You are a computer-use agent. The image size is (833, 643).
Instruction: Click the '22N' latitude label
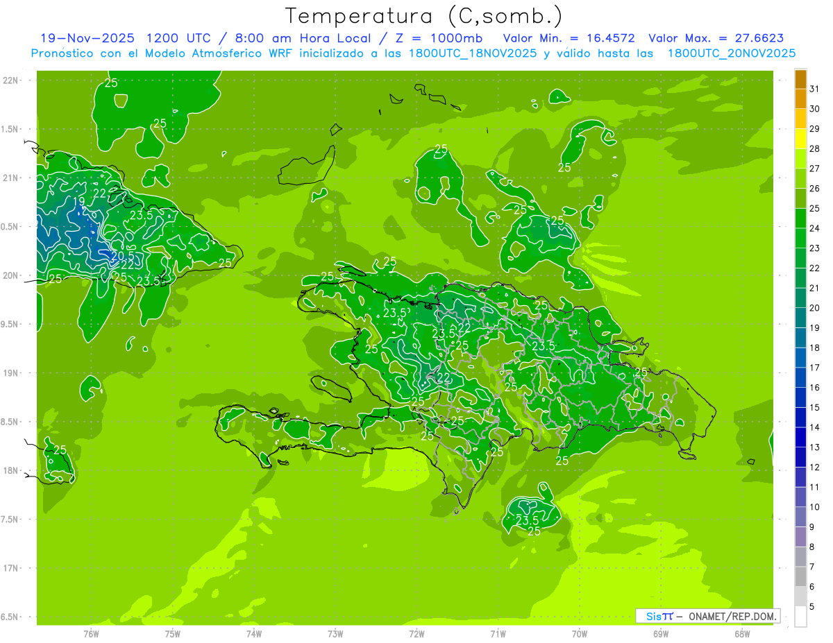(11, 80)
